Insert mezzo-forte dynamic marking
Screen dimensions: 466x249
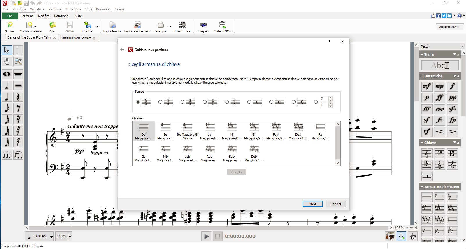pyautogui.click(x=426, y=86)
